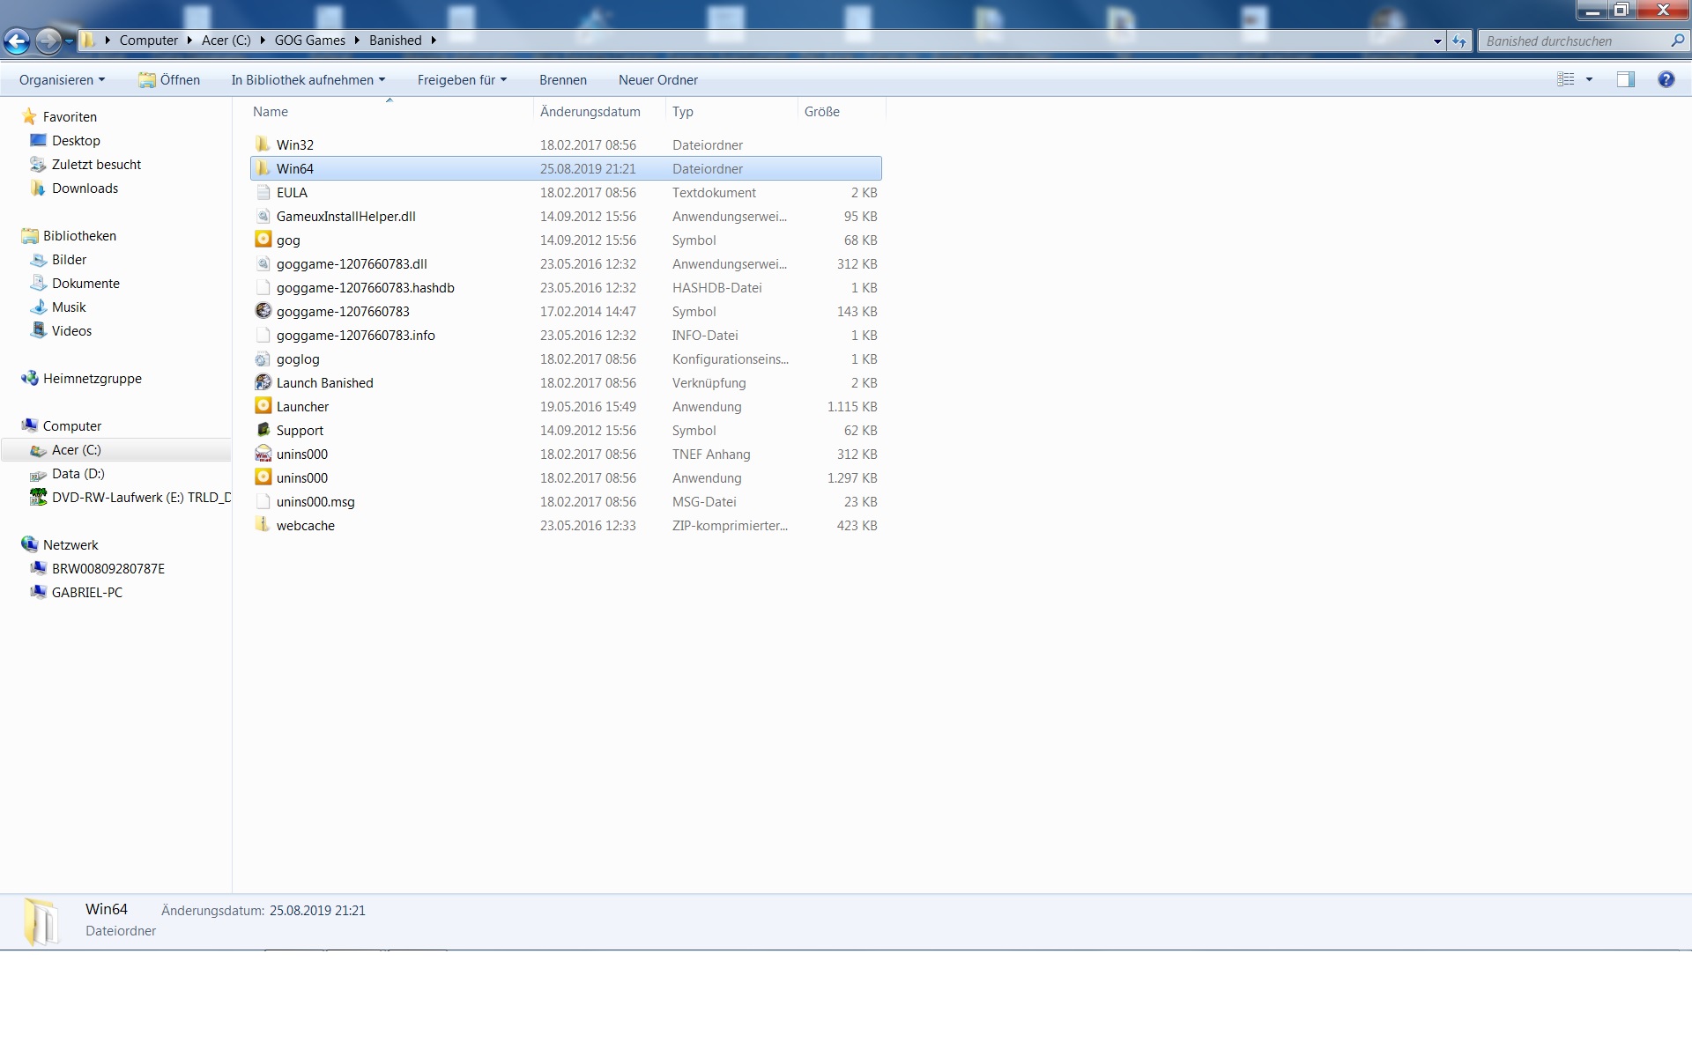Click 'Acer (C:)' in the address breadcrumb

pos(226,41)
